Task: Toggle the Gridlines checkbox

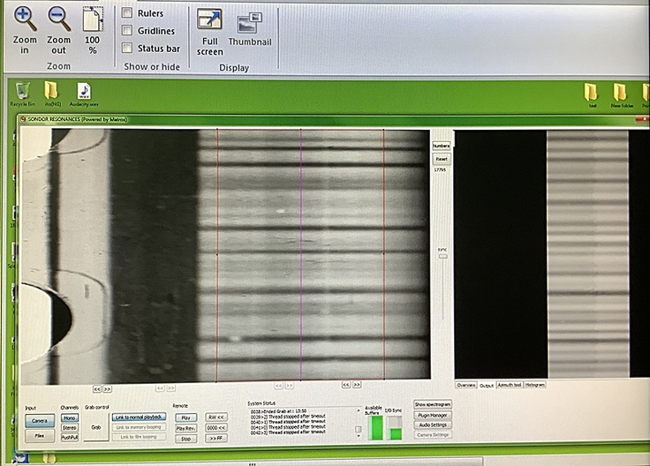Action: click(127, 31)
